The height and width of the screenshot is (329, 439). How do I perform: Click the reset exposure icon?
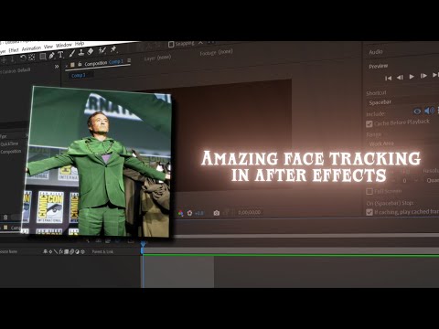[190, 213]
